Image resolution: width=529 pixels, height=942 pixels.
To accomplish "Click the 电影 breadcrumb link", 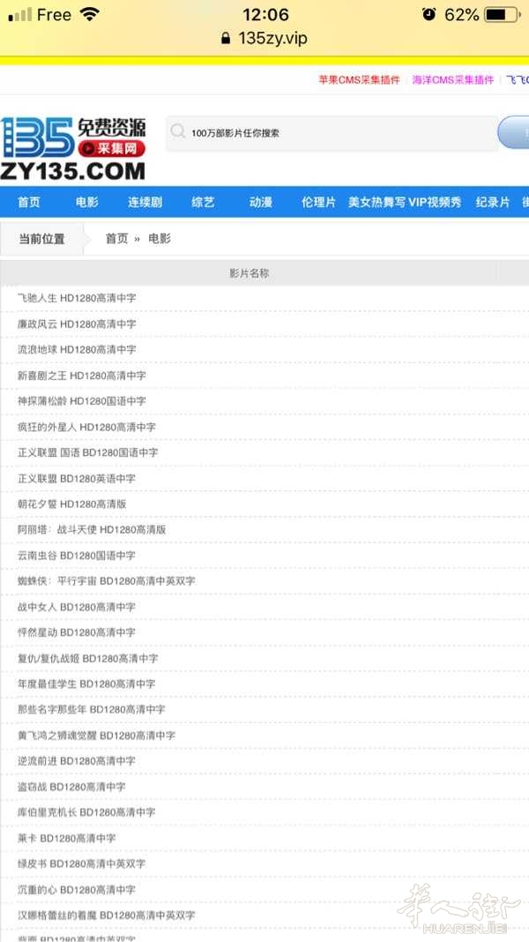I will click(x=160, y=238).
